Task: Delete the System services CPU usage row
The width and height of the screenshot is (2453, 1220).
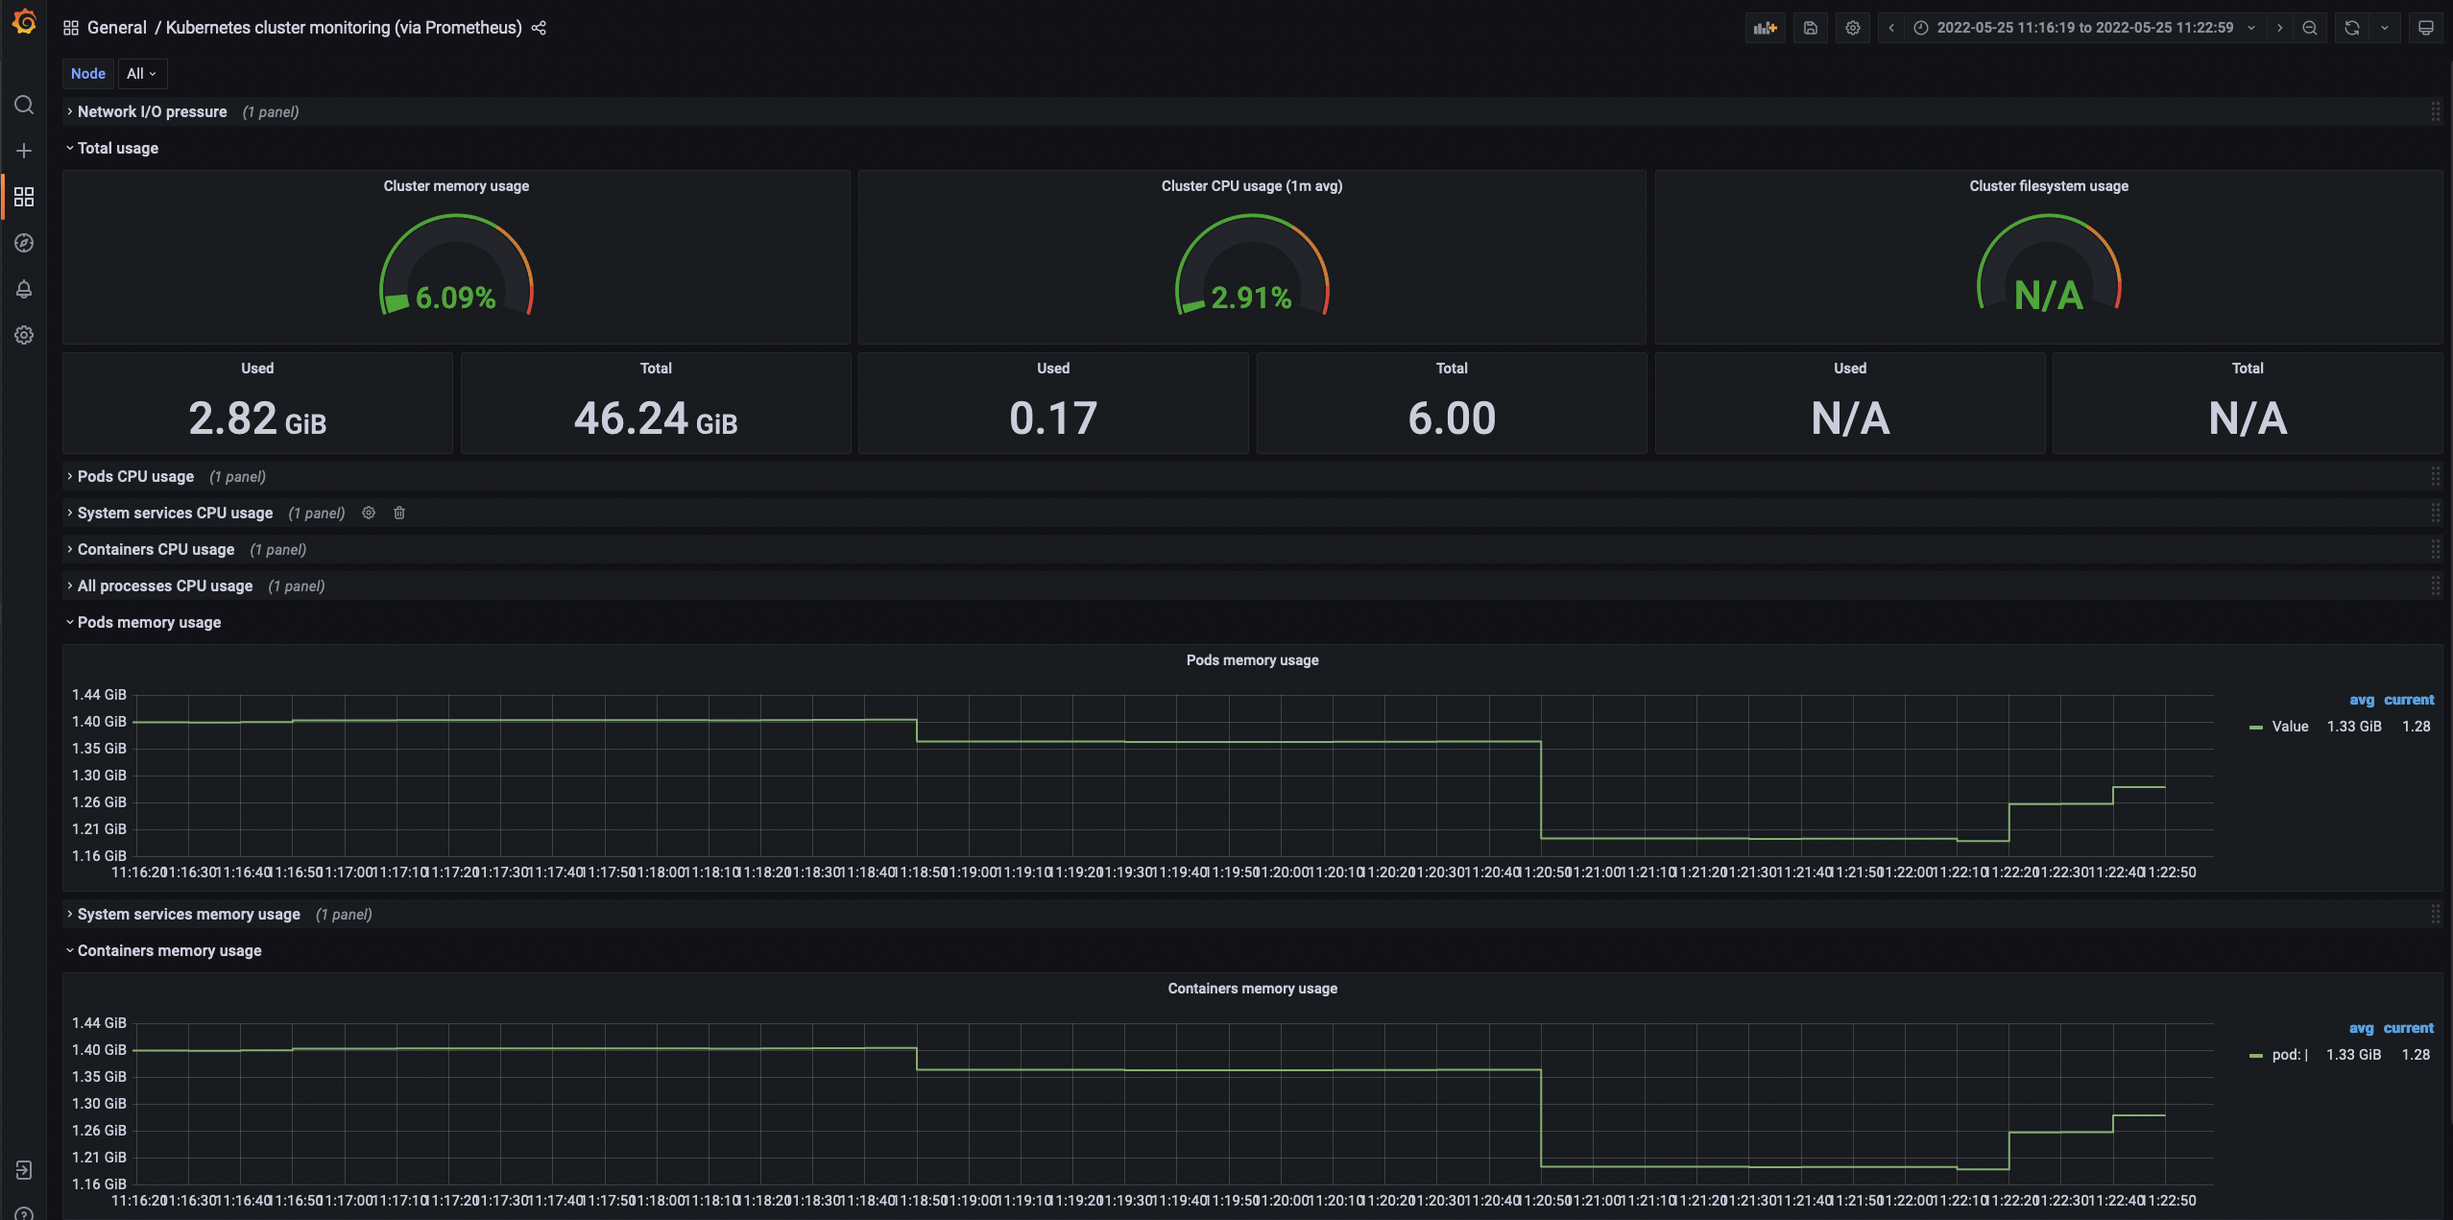Action: [399, 513]
